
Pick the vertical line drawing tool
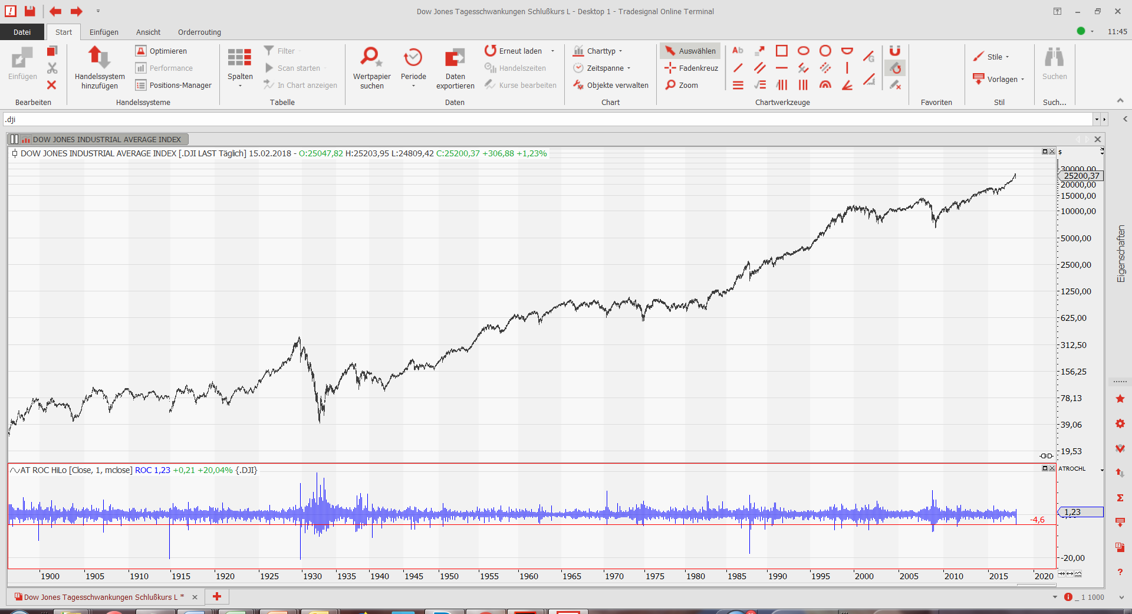pos(847,68)
